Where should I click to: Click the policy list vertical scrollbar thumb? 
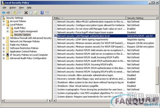(x=157, y=76)
